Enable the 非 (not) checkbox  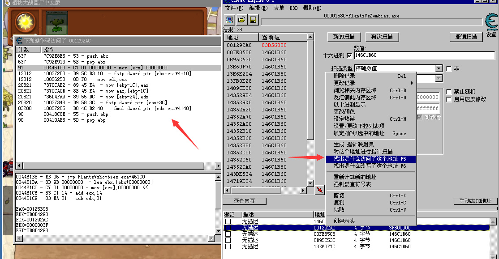point(449,68)
